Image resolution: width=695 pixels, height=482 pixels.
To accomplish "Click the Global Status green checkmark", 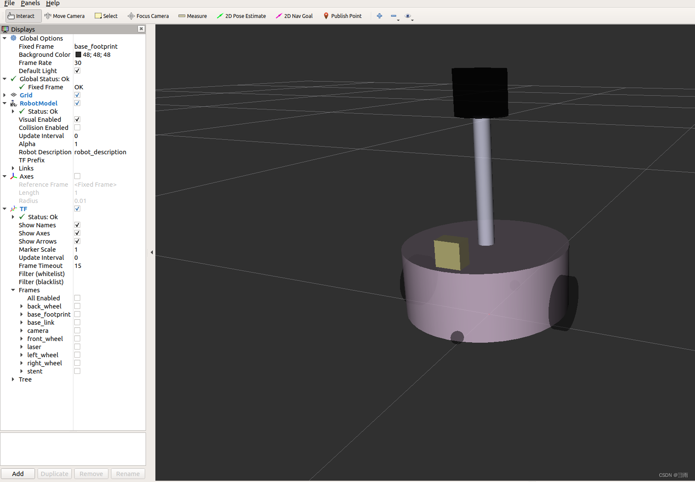I will [14, 79].
